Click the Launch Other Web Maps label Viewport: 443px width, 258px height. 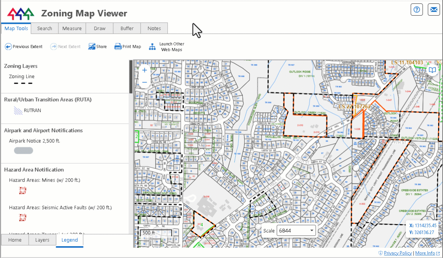[172, 47]
